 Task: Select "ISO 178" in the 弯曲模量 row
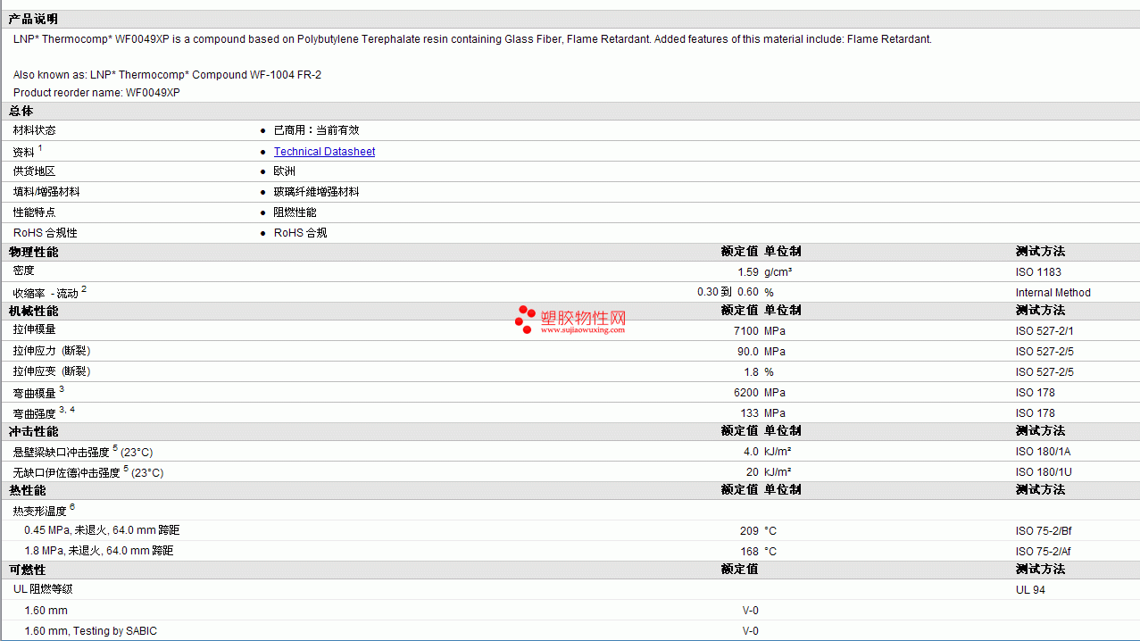coord(1035,393)
